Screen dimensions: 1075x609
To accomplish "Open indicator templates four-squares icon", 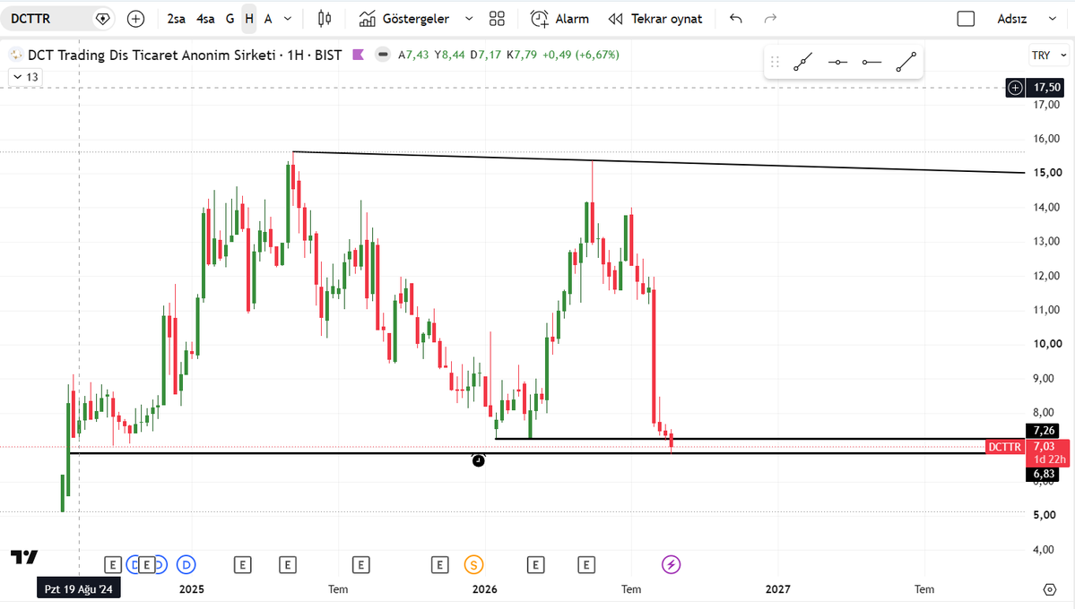I will (497, 19).
